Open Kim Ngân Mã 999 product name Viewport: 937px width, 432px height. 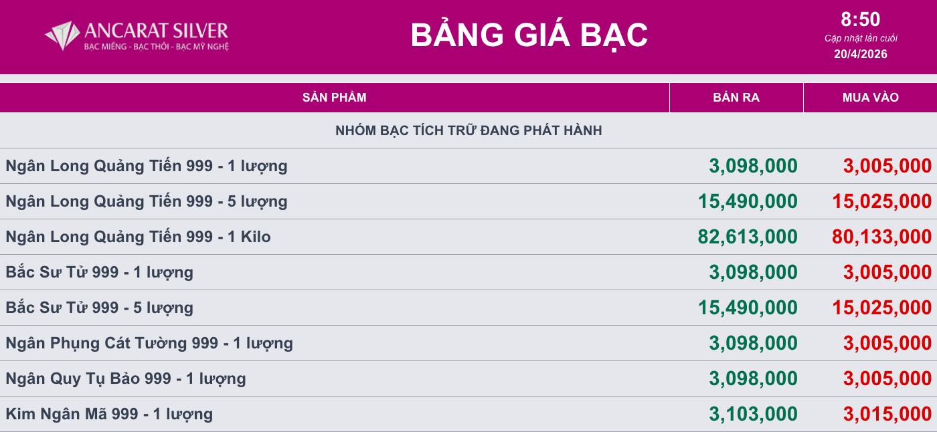109,414
